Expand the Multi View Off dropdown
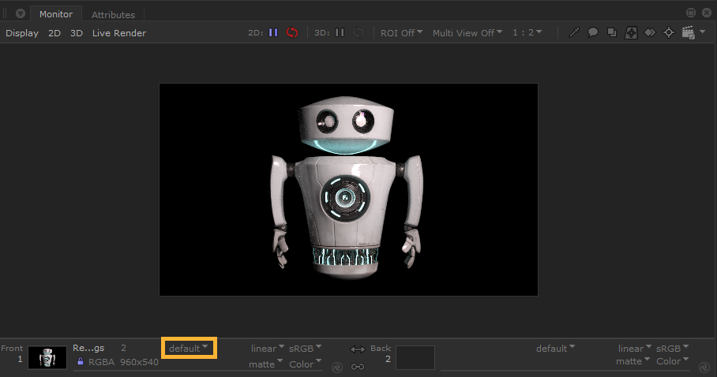The width and height of the screenshot is (717, 377). pyautogui.click(x=468, y=32)
